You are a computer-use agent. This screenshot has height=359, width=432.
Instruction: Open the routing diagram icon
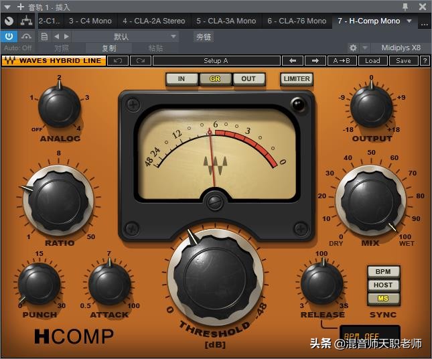26,21
